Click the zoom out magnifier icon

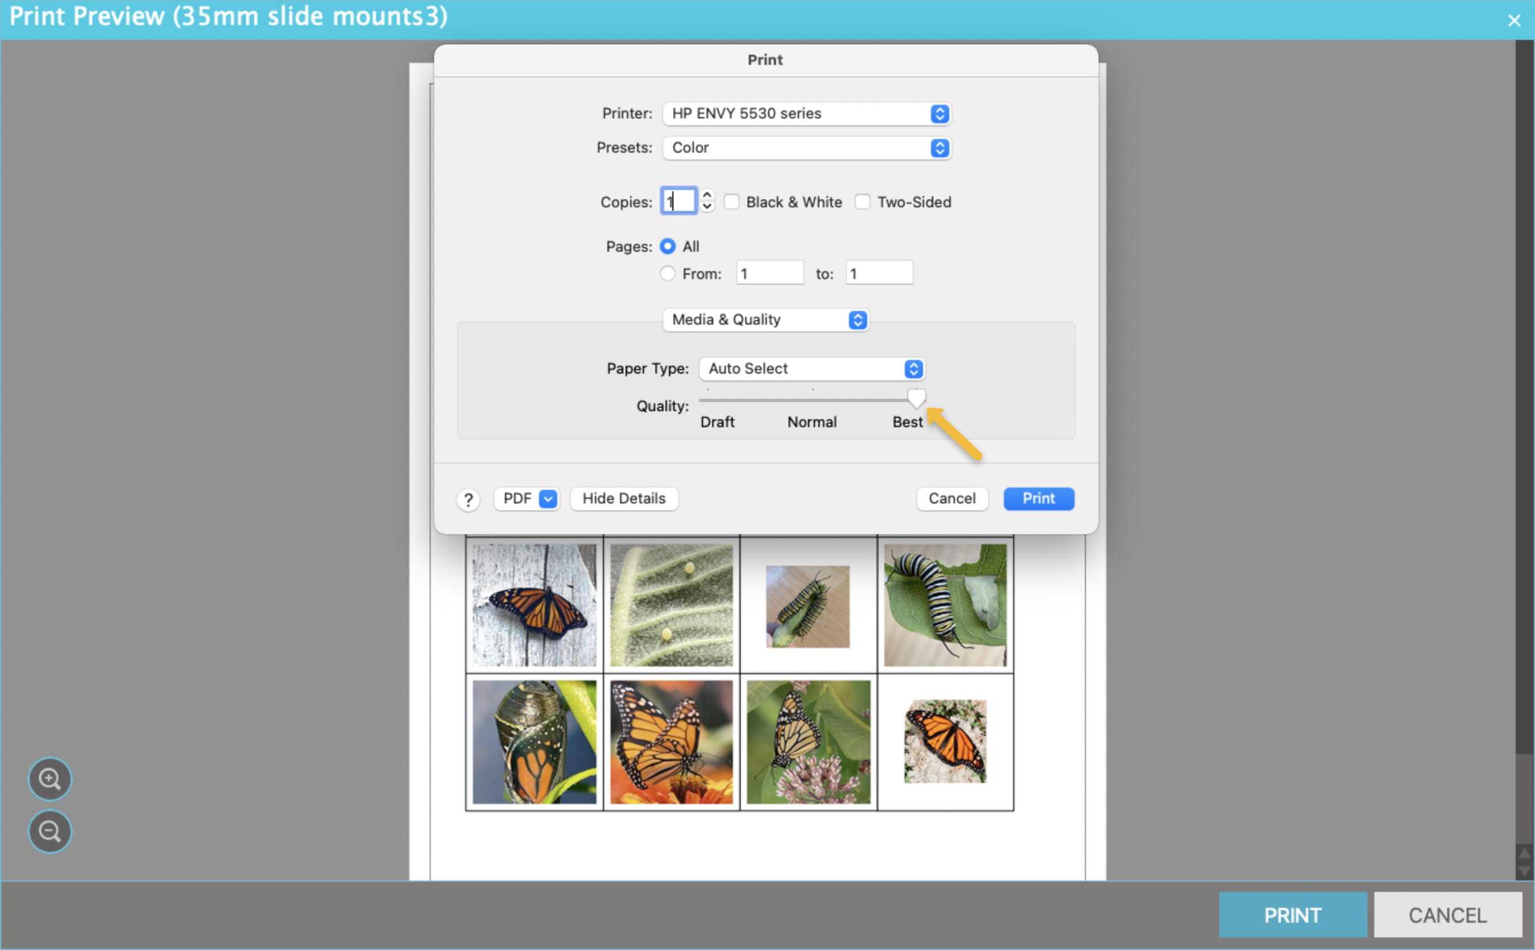pyautogui.click(x=50, y=832)
